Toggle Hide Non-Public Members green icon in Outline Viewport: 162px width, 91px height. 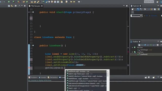(151, 45)
